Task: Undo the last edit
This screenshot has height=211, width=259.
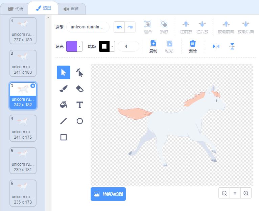Action: click(x=119, y=27)
